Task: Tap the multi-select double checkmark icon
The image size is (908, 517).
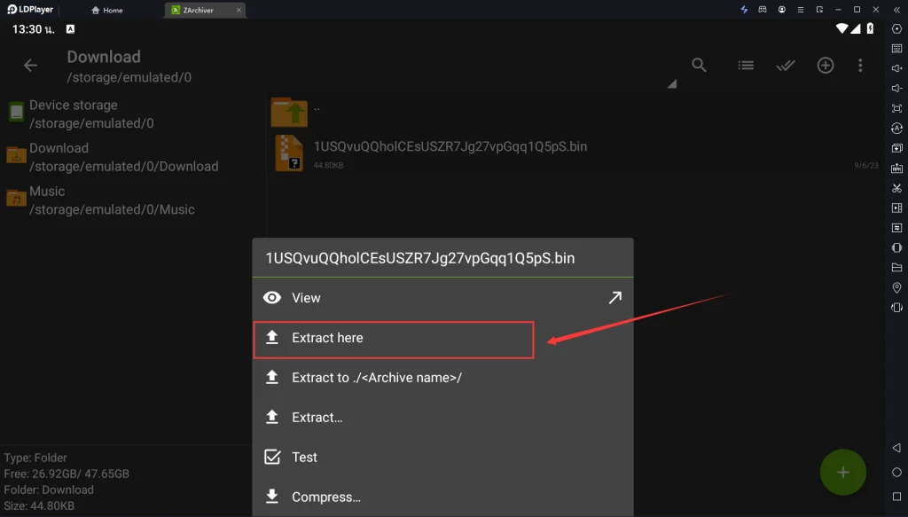Action: [x=786, y=66]
